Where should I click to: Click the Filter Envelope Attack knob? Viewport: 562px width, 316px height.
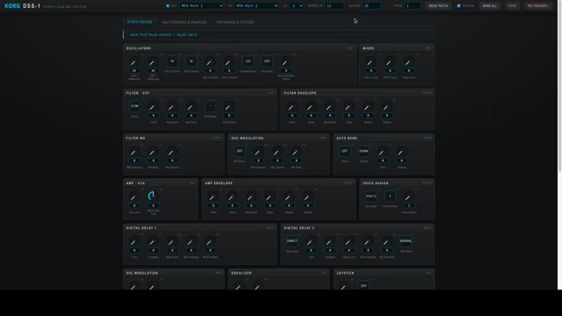pos(292,107)
